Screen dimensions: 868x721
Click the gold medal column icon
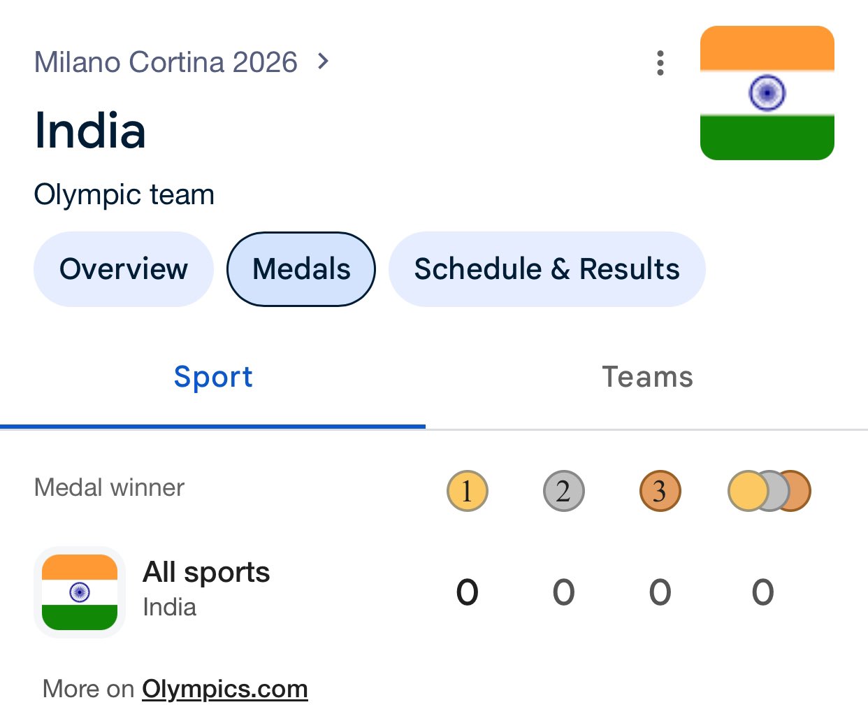click(467, 491)
